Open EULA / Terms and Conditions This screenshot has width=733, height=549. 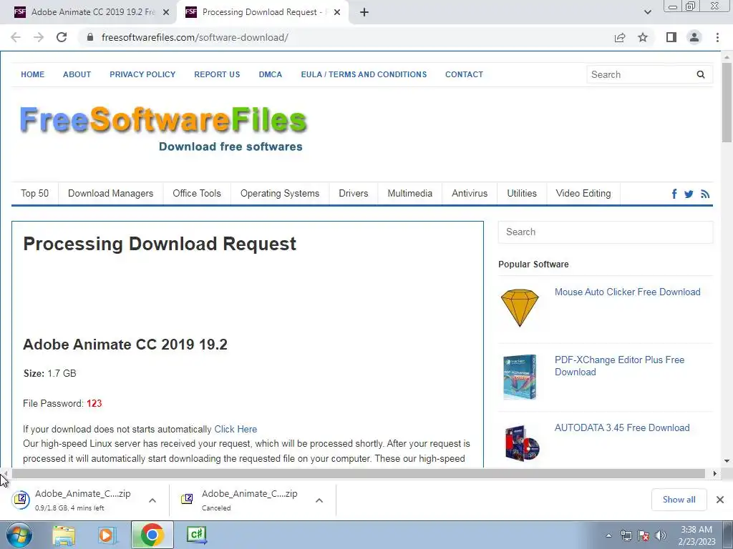pyautogui.click(x=364, y=74)
